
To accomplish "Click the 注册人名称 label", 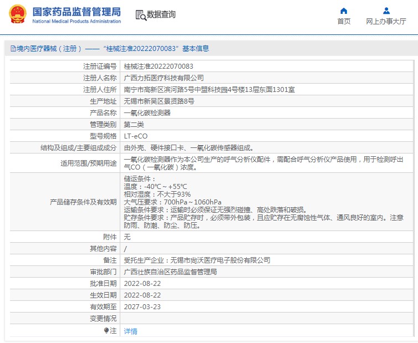I will pos(100,78).
